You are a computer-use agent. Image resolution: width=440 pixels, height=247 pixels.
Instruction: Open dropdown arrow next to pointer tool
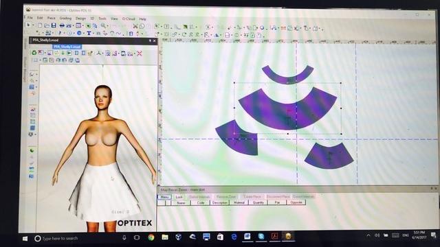pyautogui.click(x=33, y=25)
